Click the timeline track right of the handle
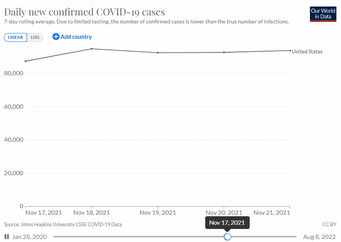 265,237
